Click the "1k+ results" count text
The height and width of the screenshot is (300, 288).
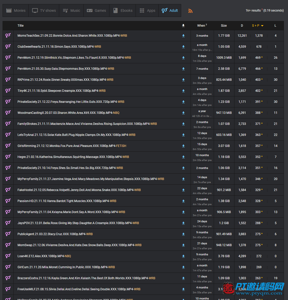[x=253, y=11]
